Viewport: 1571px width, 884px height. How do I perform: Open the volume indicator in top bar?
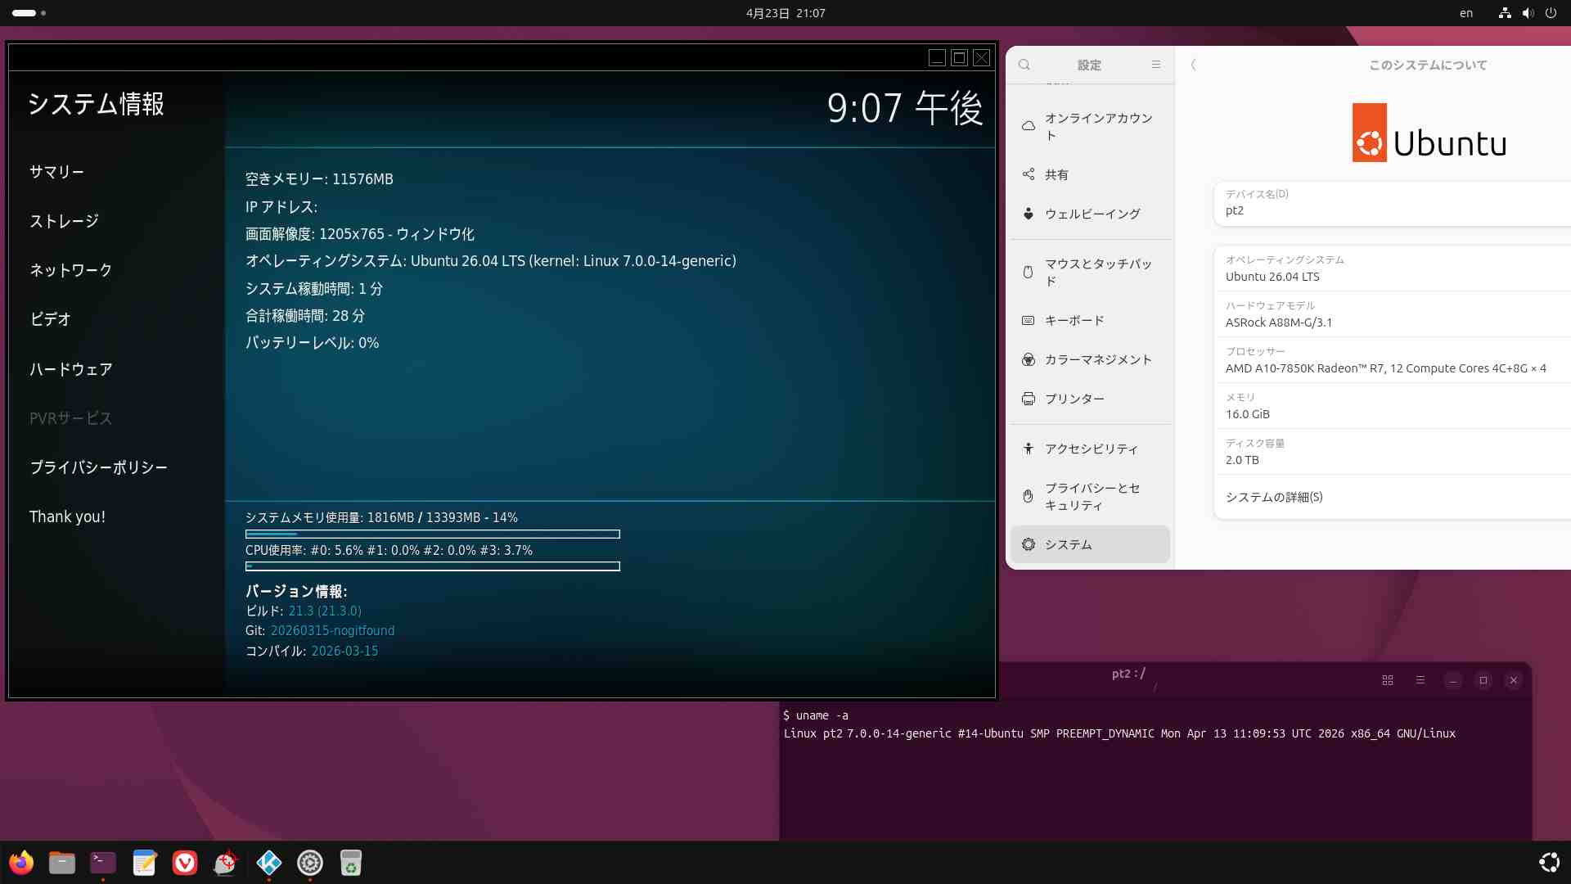click(1528, 13)
